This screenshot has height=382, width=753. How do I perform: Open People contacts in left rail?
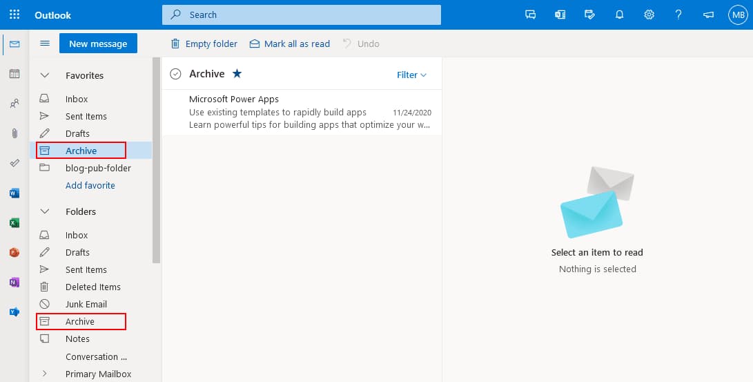[x=14, y=104]
